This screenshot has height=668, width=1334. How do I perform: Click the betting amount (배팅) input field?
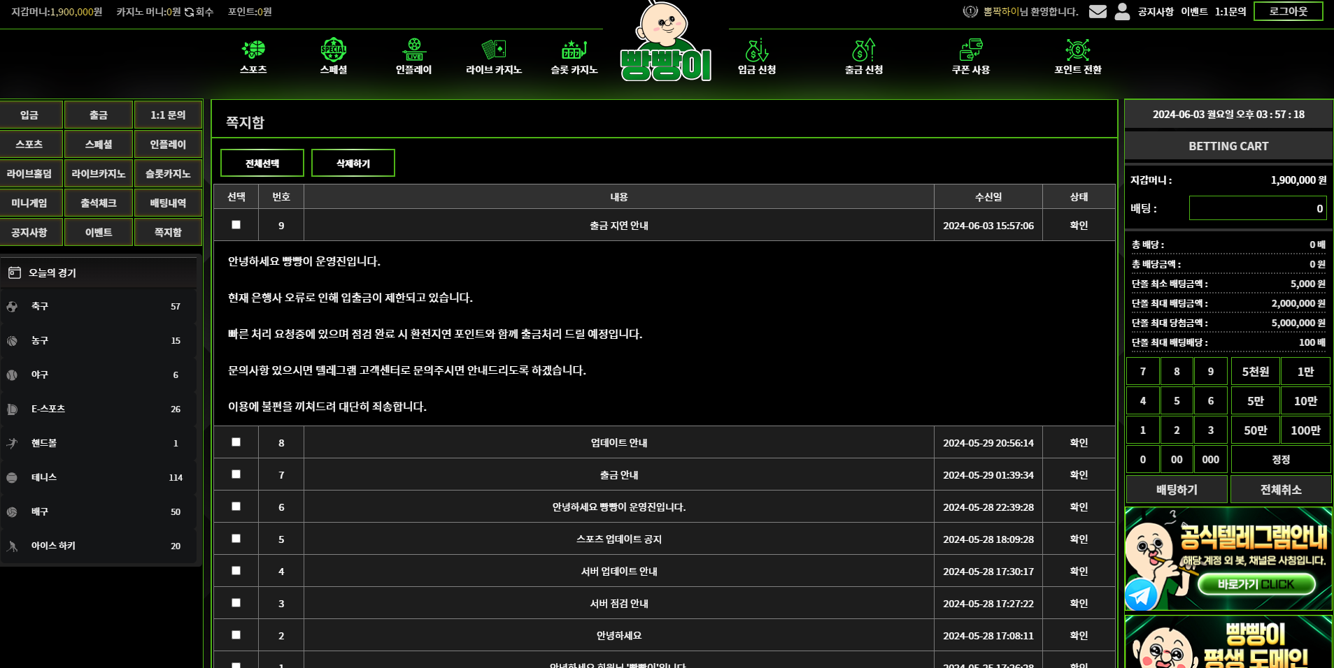(1257, 208)
